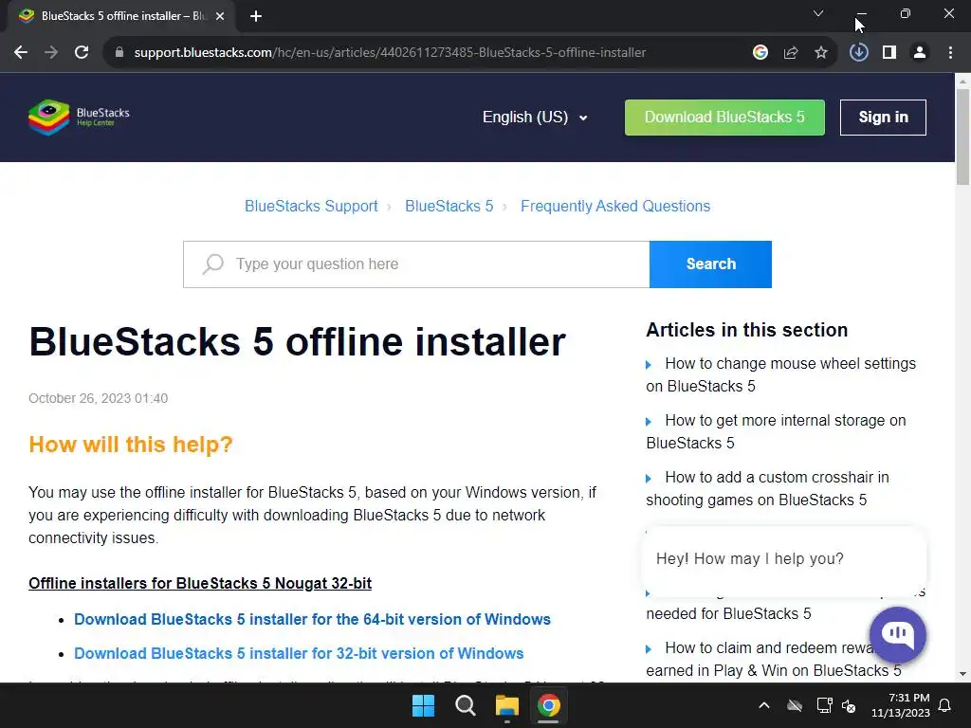This screenshot has height=728, width=971.
Task: Click the magnifier icon in search box
Action: tap(212, 264)
